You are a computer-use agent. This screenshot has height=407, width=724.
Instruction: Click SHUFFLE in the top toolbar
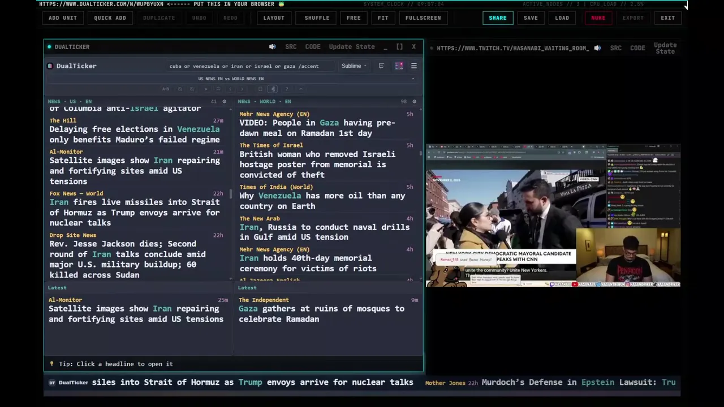317,18
